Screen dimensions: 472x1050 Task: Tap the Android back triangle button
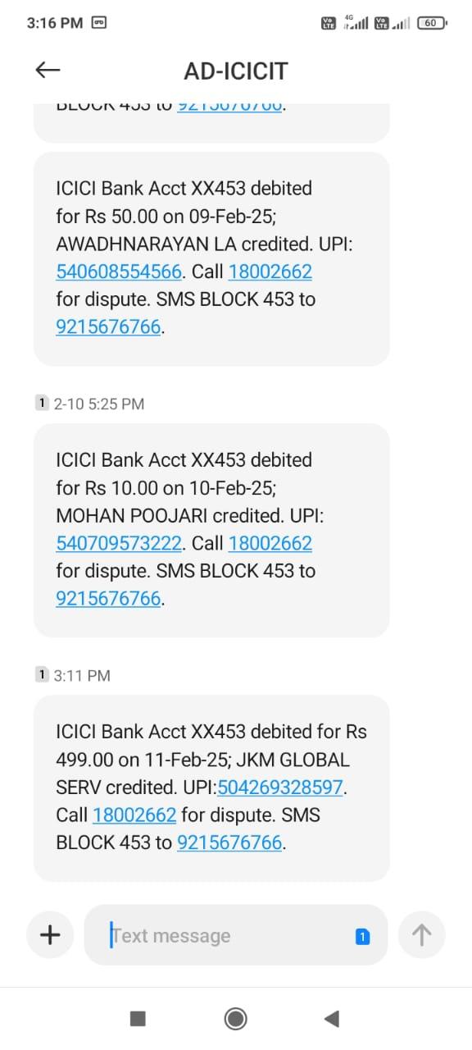pos(332,1019)
